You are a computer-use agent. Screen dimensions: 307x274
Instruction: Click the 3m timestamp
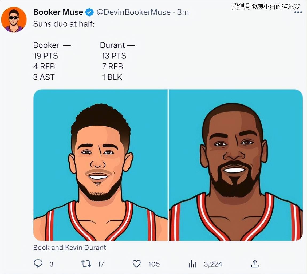point(183,12)
